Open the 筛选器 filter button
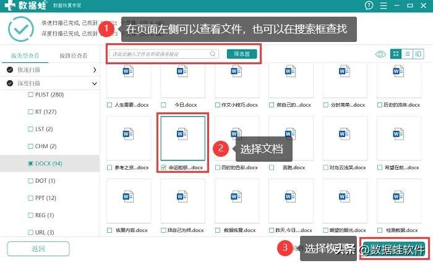This screenshot has height=263, width=433. pyautogui.click(x=242, y=54)
